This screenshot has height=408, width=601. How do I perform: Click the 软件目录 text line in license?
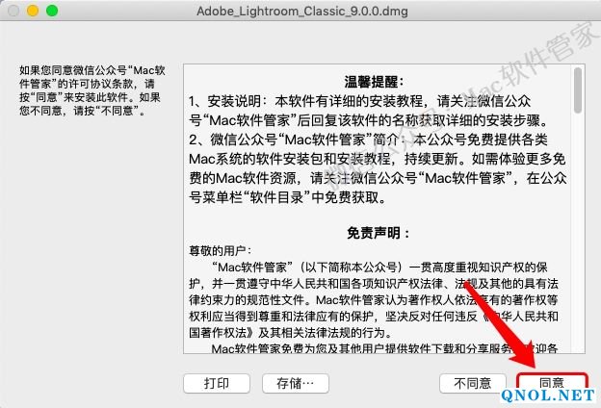tap(287, 197)
